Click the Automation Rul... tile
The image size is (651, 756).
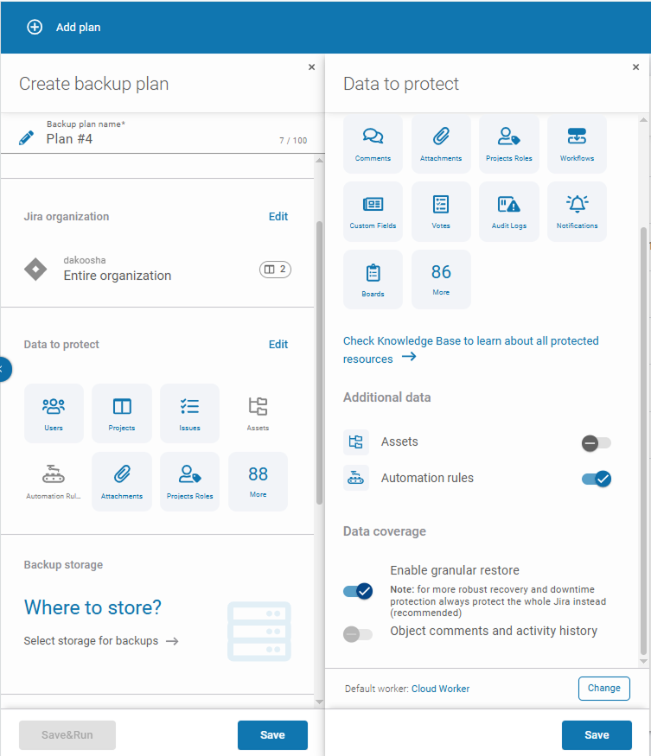pyautogui.click(x=54, y=481)
